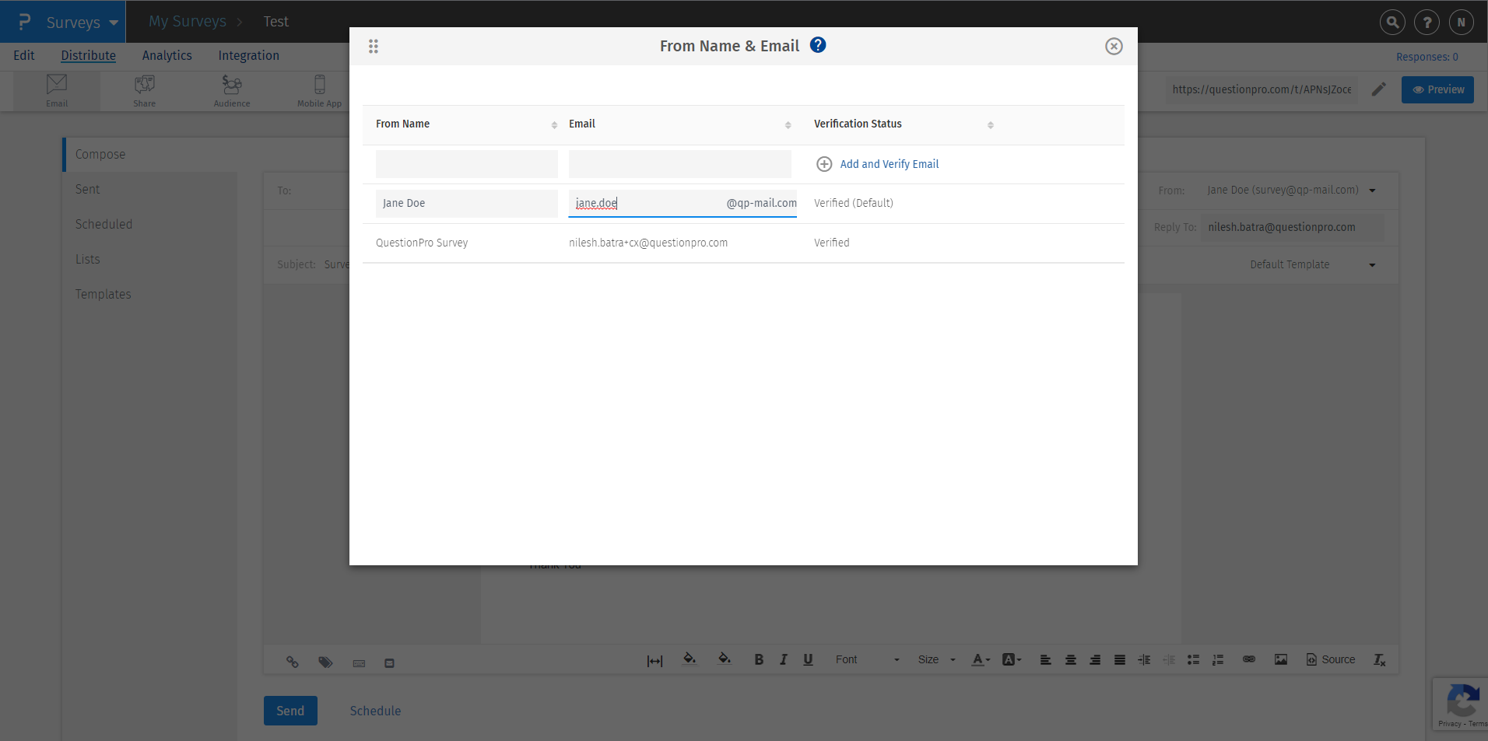1488x741 pixels.
Task: Open the text color picker
Action: tap(979, 659)
